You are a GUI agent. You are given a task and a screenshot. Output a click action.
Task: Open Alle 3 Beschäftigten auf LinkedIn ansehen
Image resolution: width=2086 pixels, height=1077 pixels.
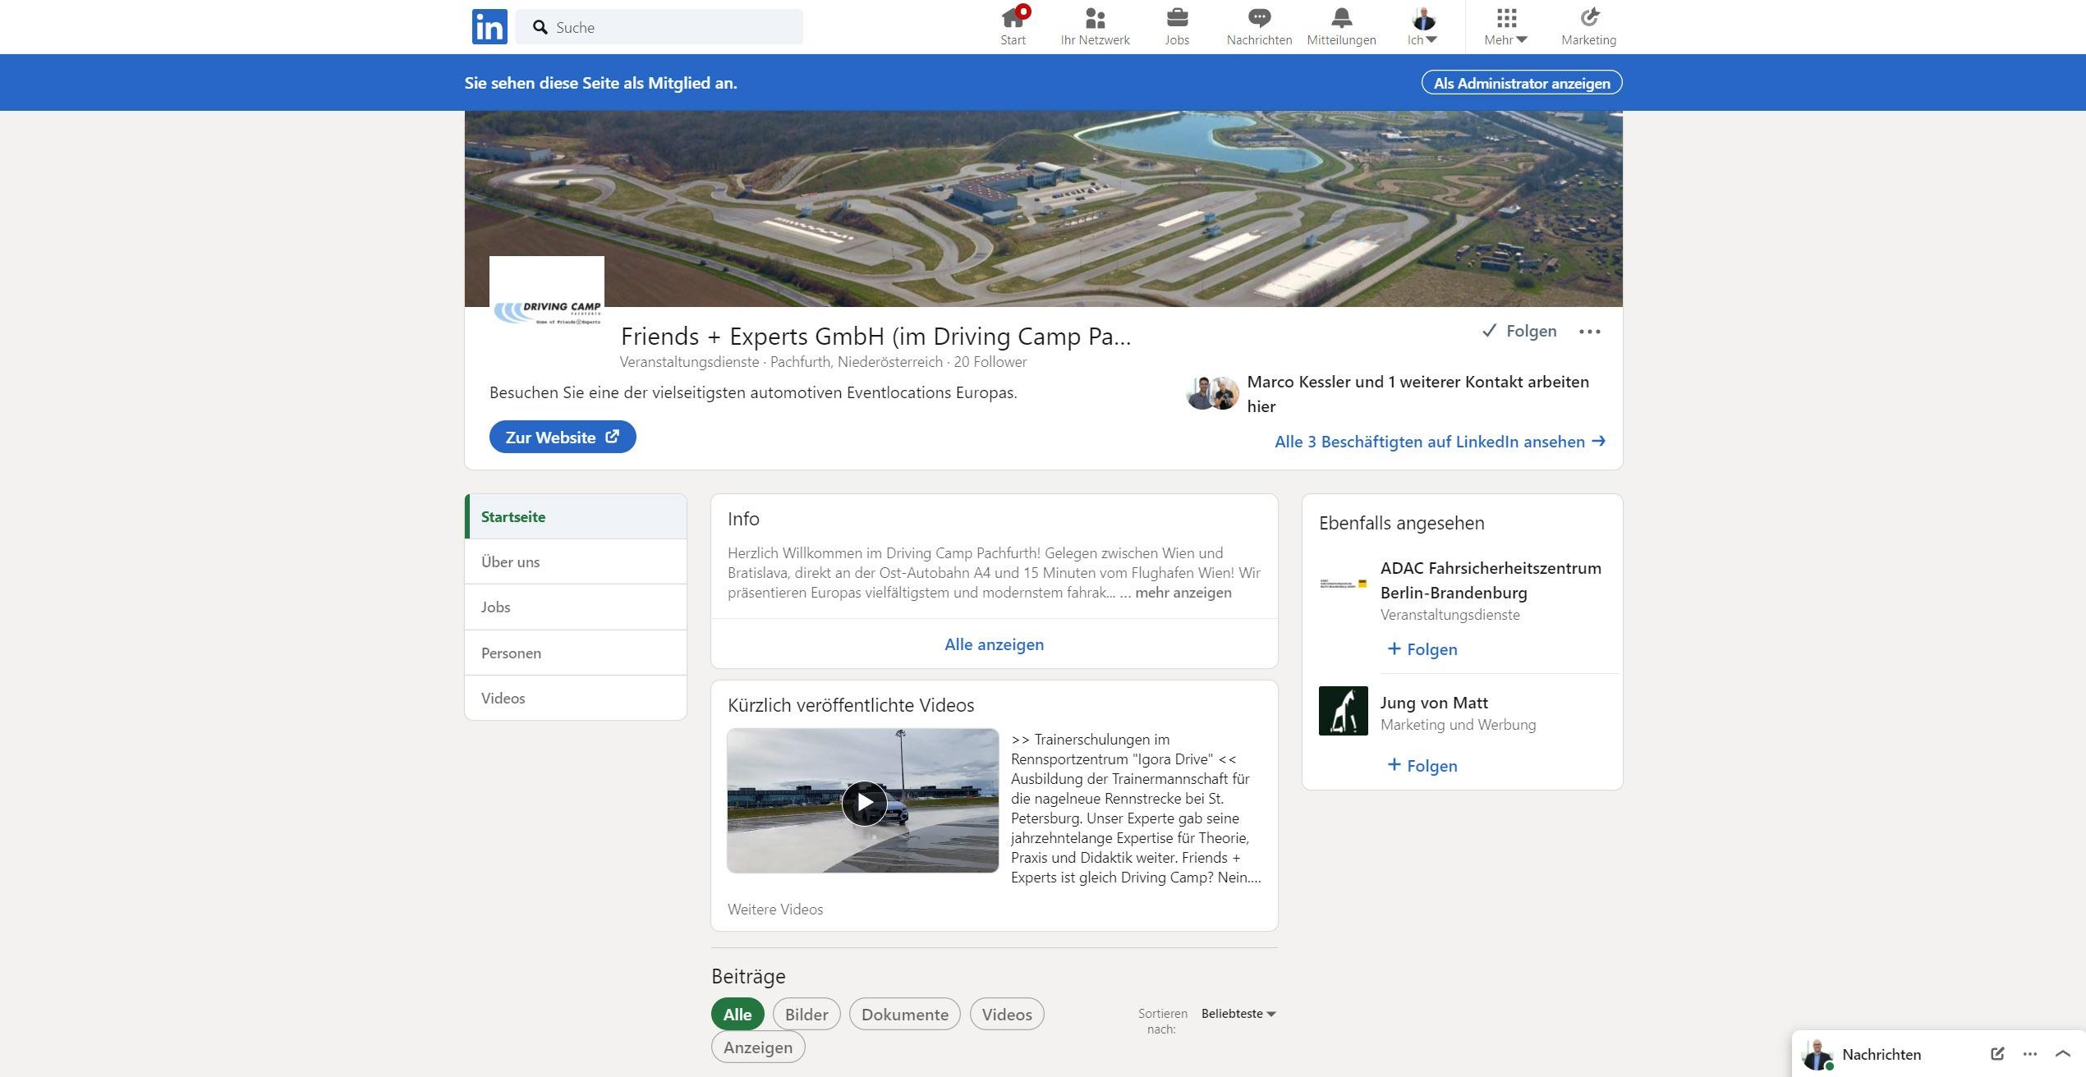(x=1440, y=442)
